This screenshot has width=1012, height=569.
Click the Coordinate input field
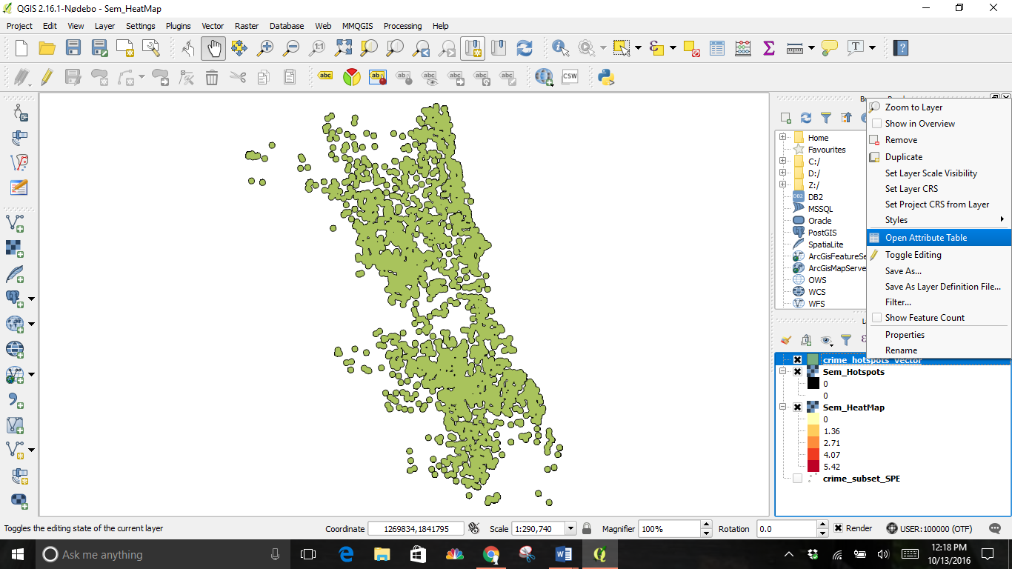click(416, 529)
